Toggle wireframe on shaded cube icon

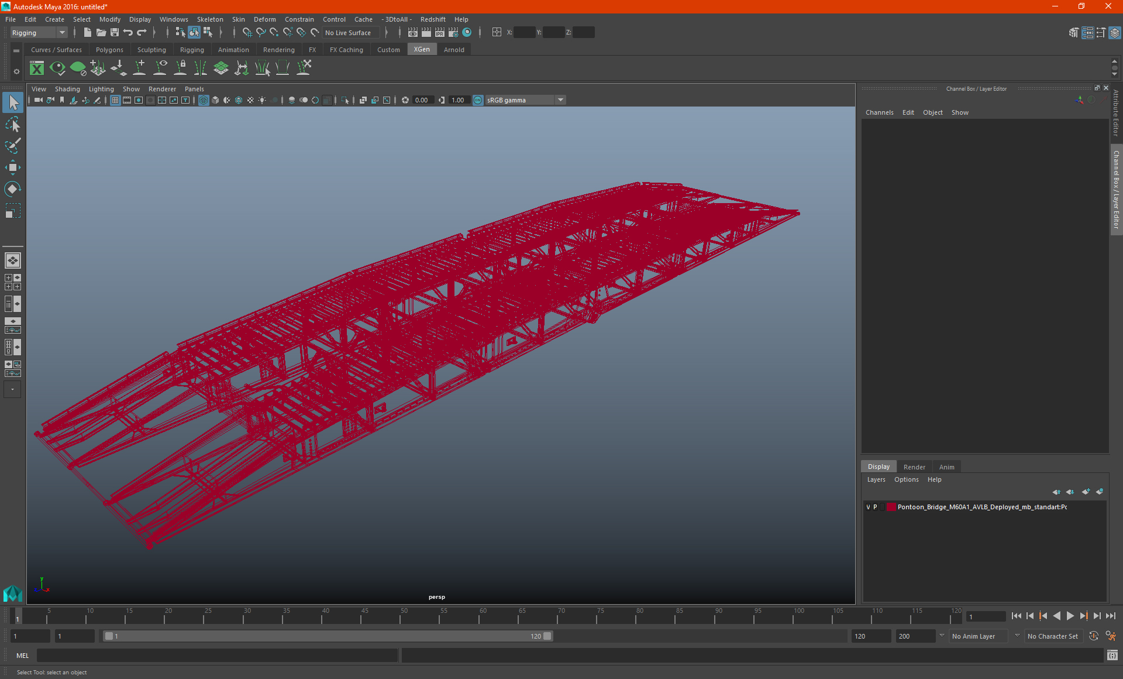pos(239,100)
